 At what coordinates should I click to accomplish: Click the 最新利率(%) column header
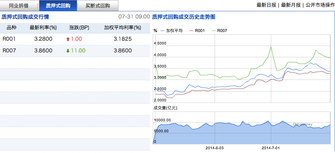[x=43, y=28]
